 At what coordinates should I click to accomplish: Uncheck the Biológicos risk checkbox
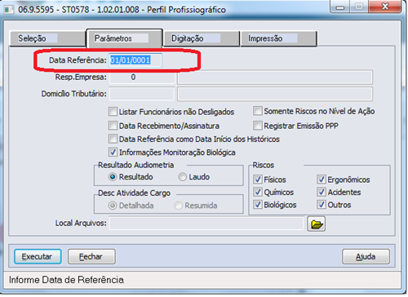(258, 205)
